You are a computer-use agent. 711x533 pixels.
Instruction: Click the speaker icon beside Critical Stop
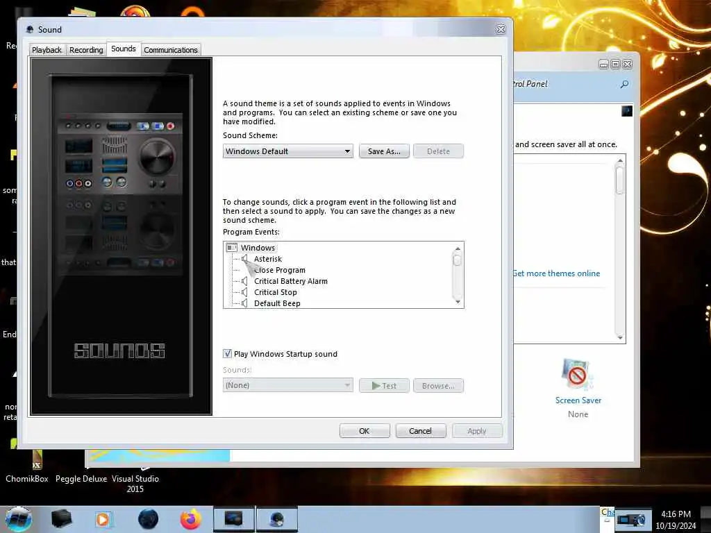pyautogui.click(x=245, y=292)
